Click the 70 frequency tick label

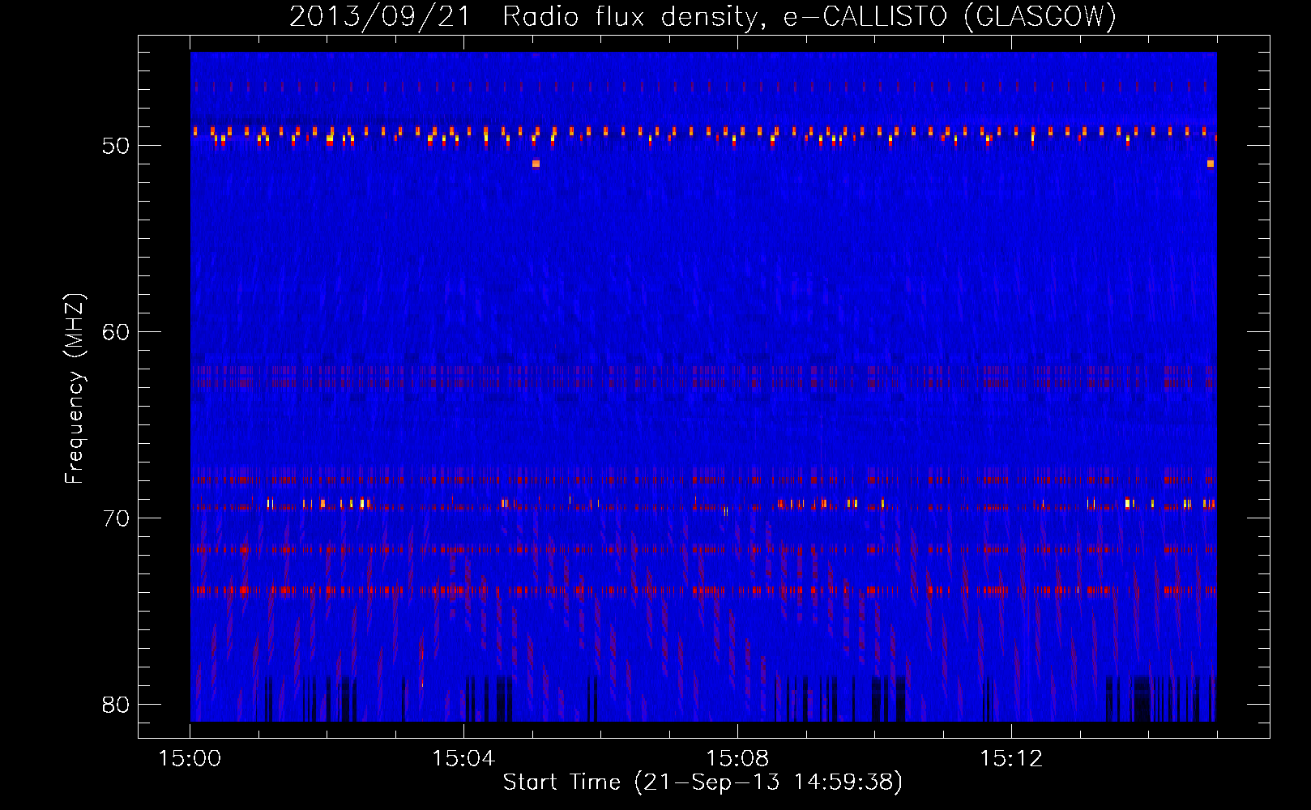pos(116,518)
